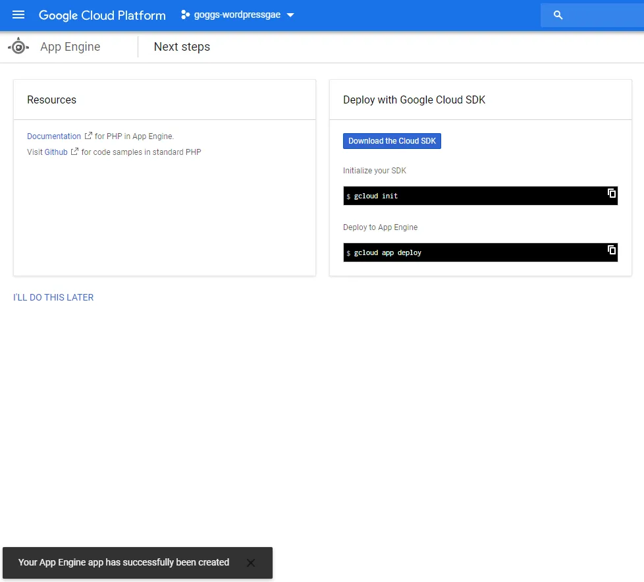Click the success toast message text
The width and height of the screenshot is (644, 582).
pyautogui.click(x=123, y=562)
